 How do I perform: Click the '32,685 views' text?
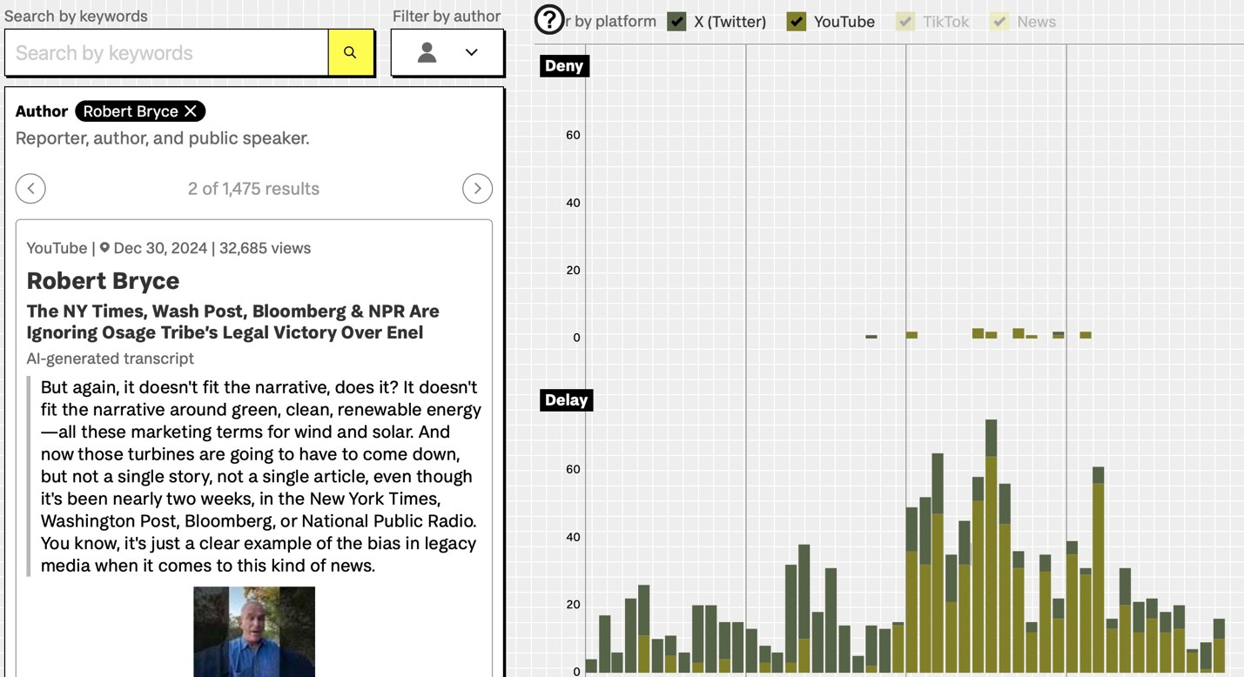coord(266,248)
